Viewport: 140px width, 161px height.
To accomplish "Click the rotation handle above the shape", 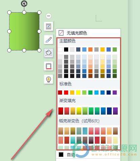I will (24, 3).
